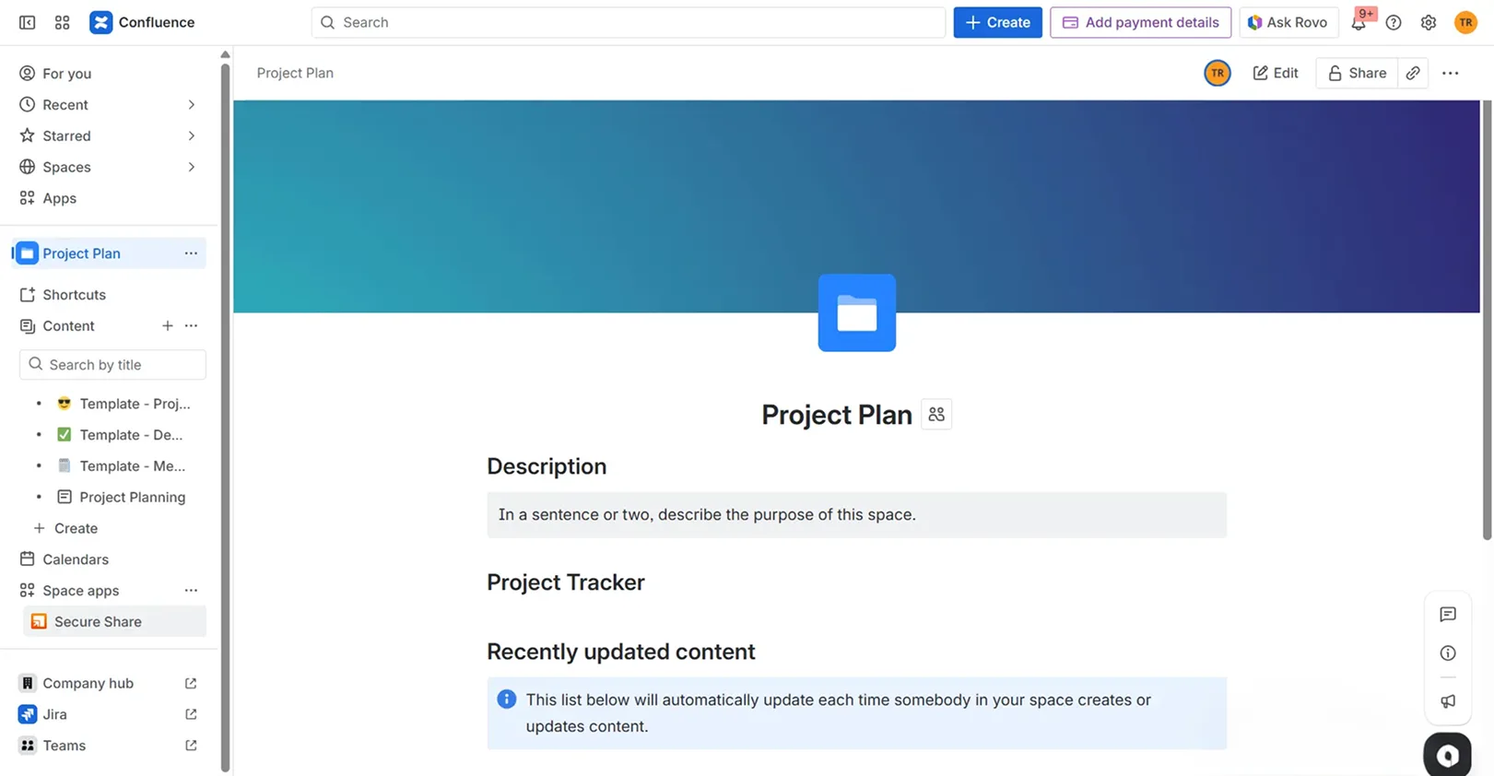Click the Search by title input field
The height and width of the screenshot is (776, 1494).
tap(112, 364)
